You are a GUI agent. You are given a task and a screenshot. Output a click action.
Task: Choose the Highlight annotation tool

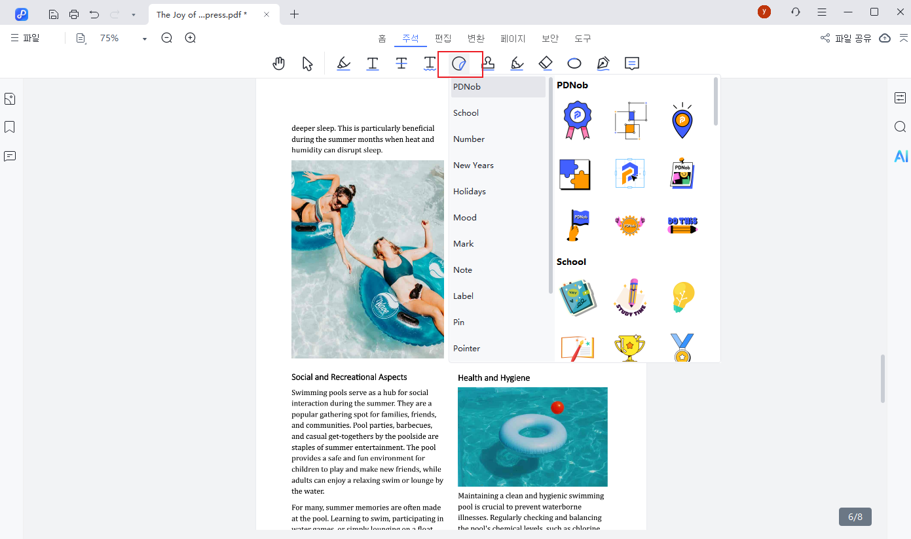pyautogui.click(x=343, y=63)
